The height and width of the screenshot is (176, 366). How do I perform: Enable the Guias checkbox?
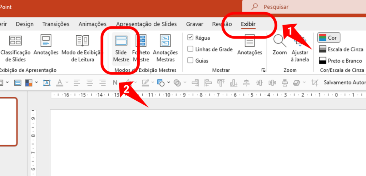click(191, 61)
